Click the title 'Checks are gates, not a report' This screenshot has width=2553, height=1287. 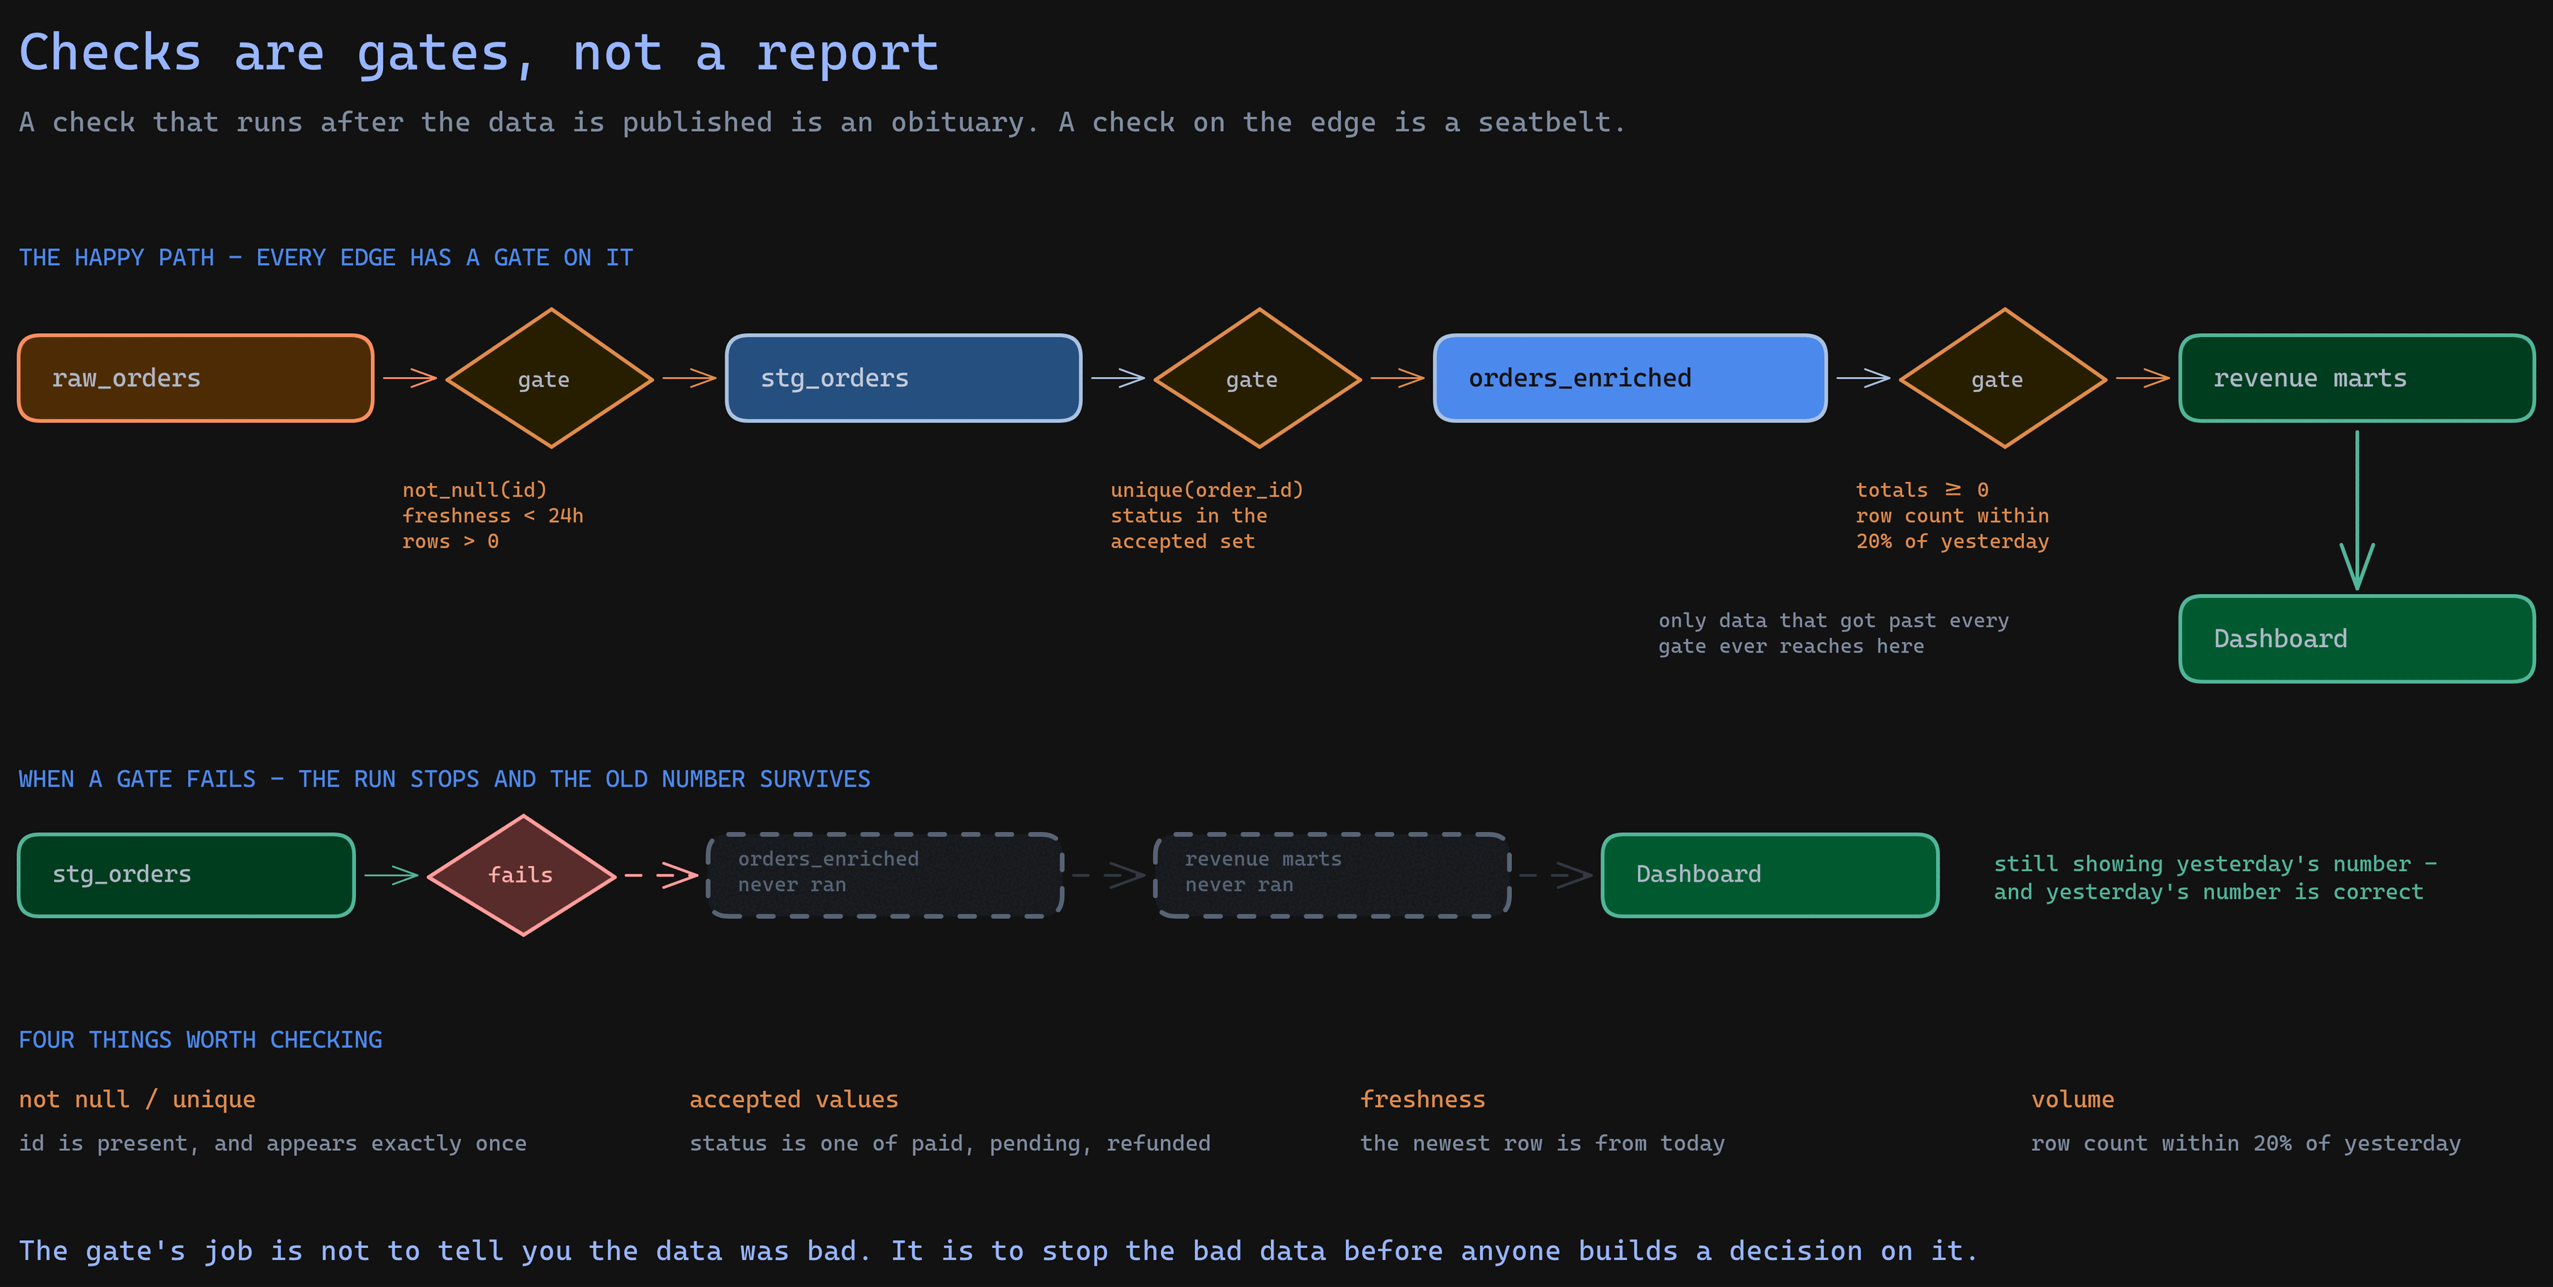click(479, 52)
